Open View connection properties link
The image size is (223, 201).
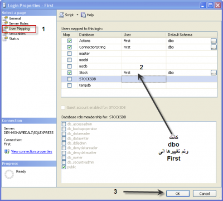click(x=32, y=151)
